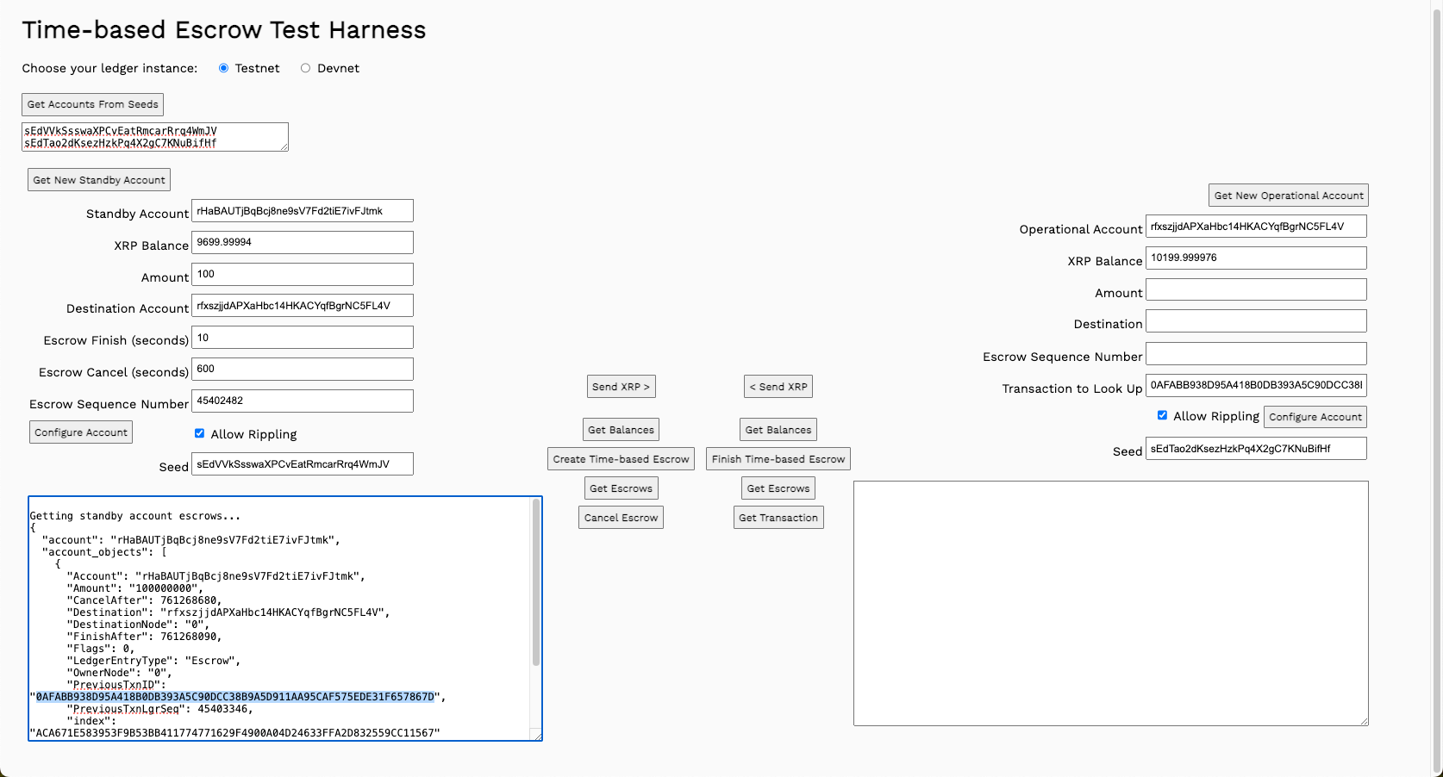1443x777 pixels.
Task: Focus the Escrow Finish seconds field
Action: [303, 337]
